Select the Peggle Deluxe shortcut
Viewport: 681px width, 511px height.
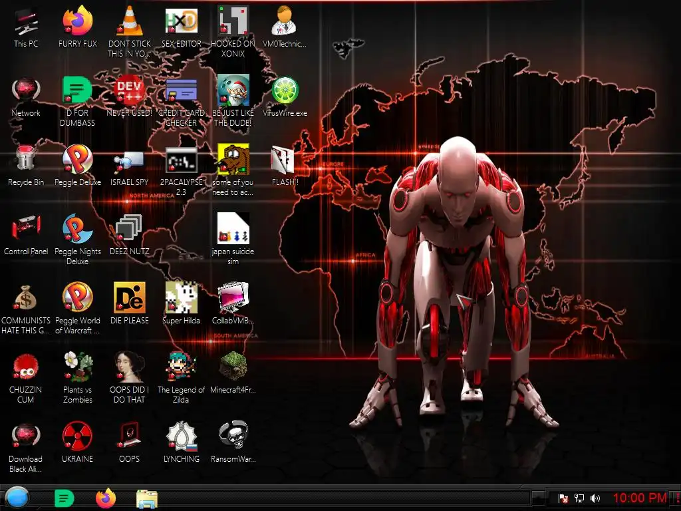click(77, 159)
